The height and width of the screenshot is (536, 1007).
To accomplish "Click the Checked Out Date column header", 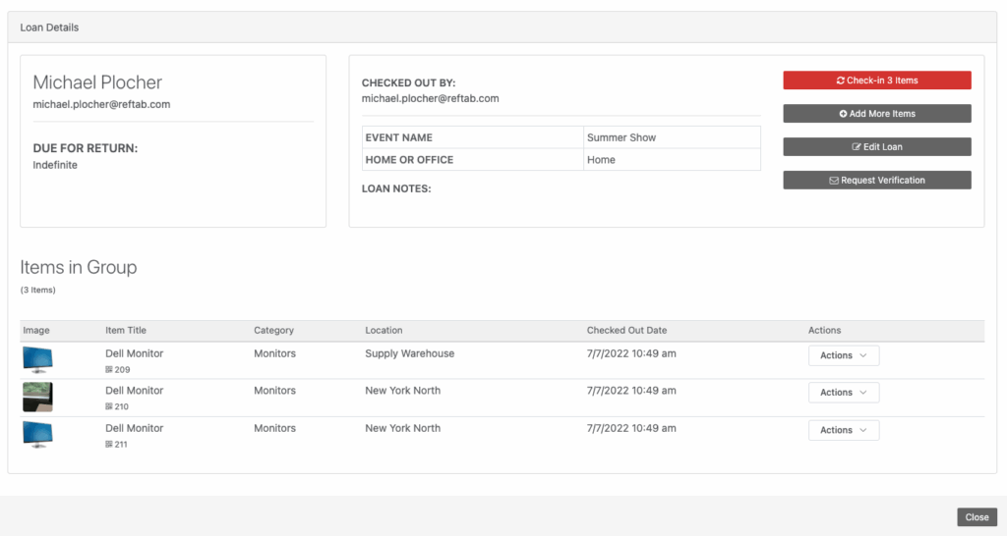I will click(626, 331).
